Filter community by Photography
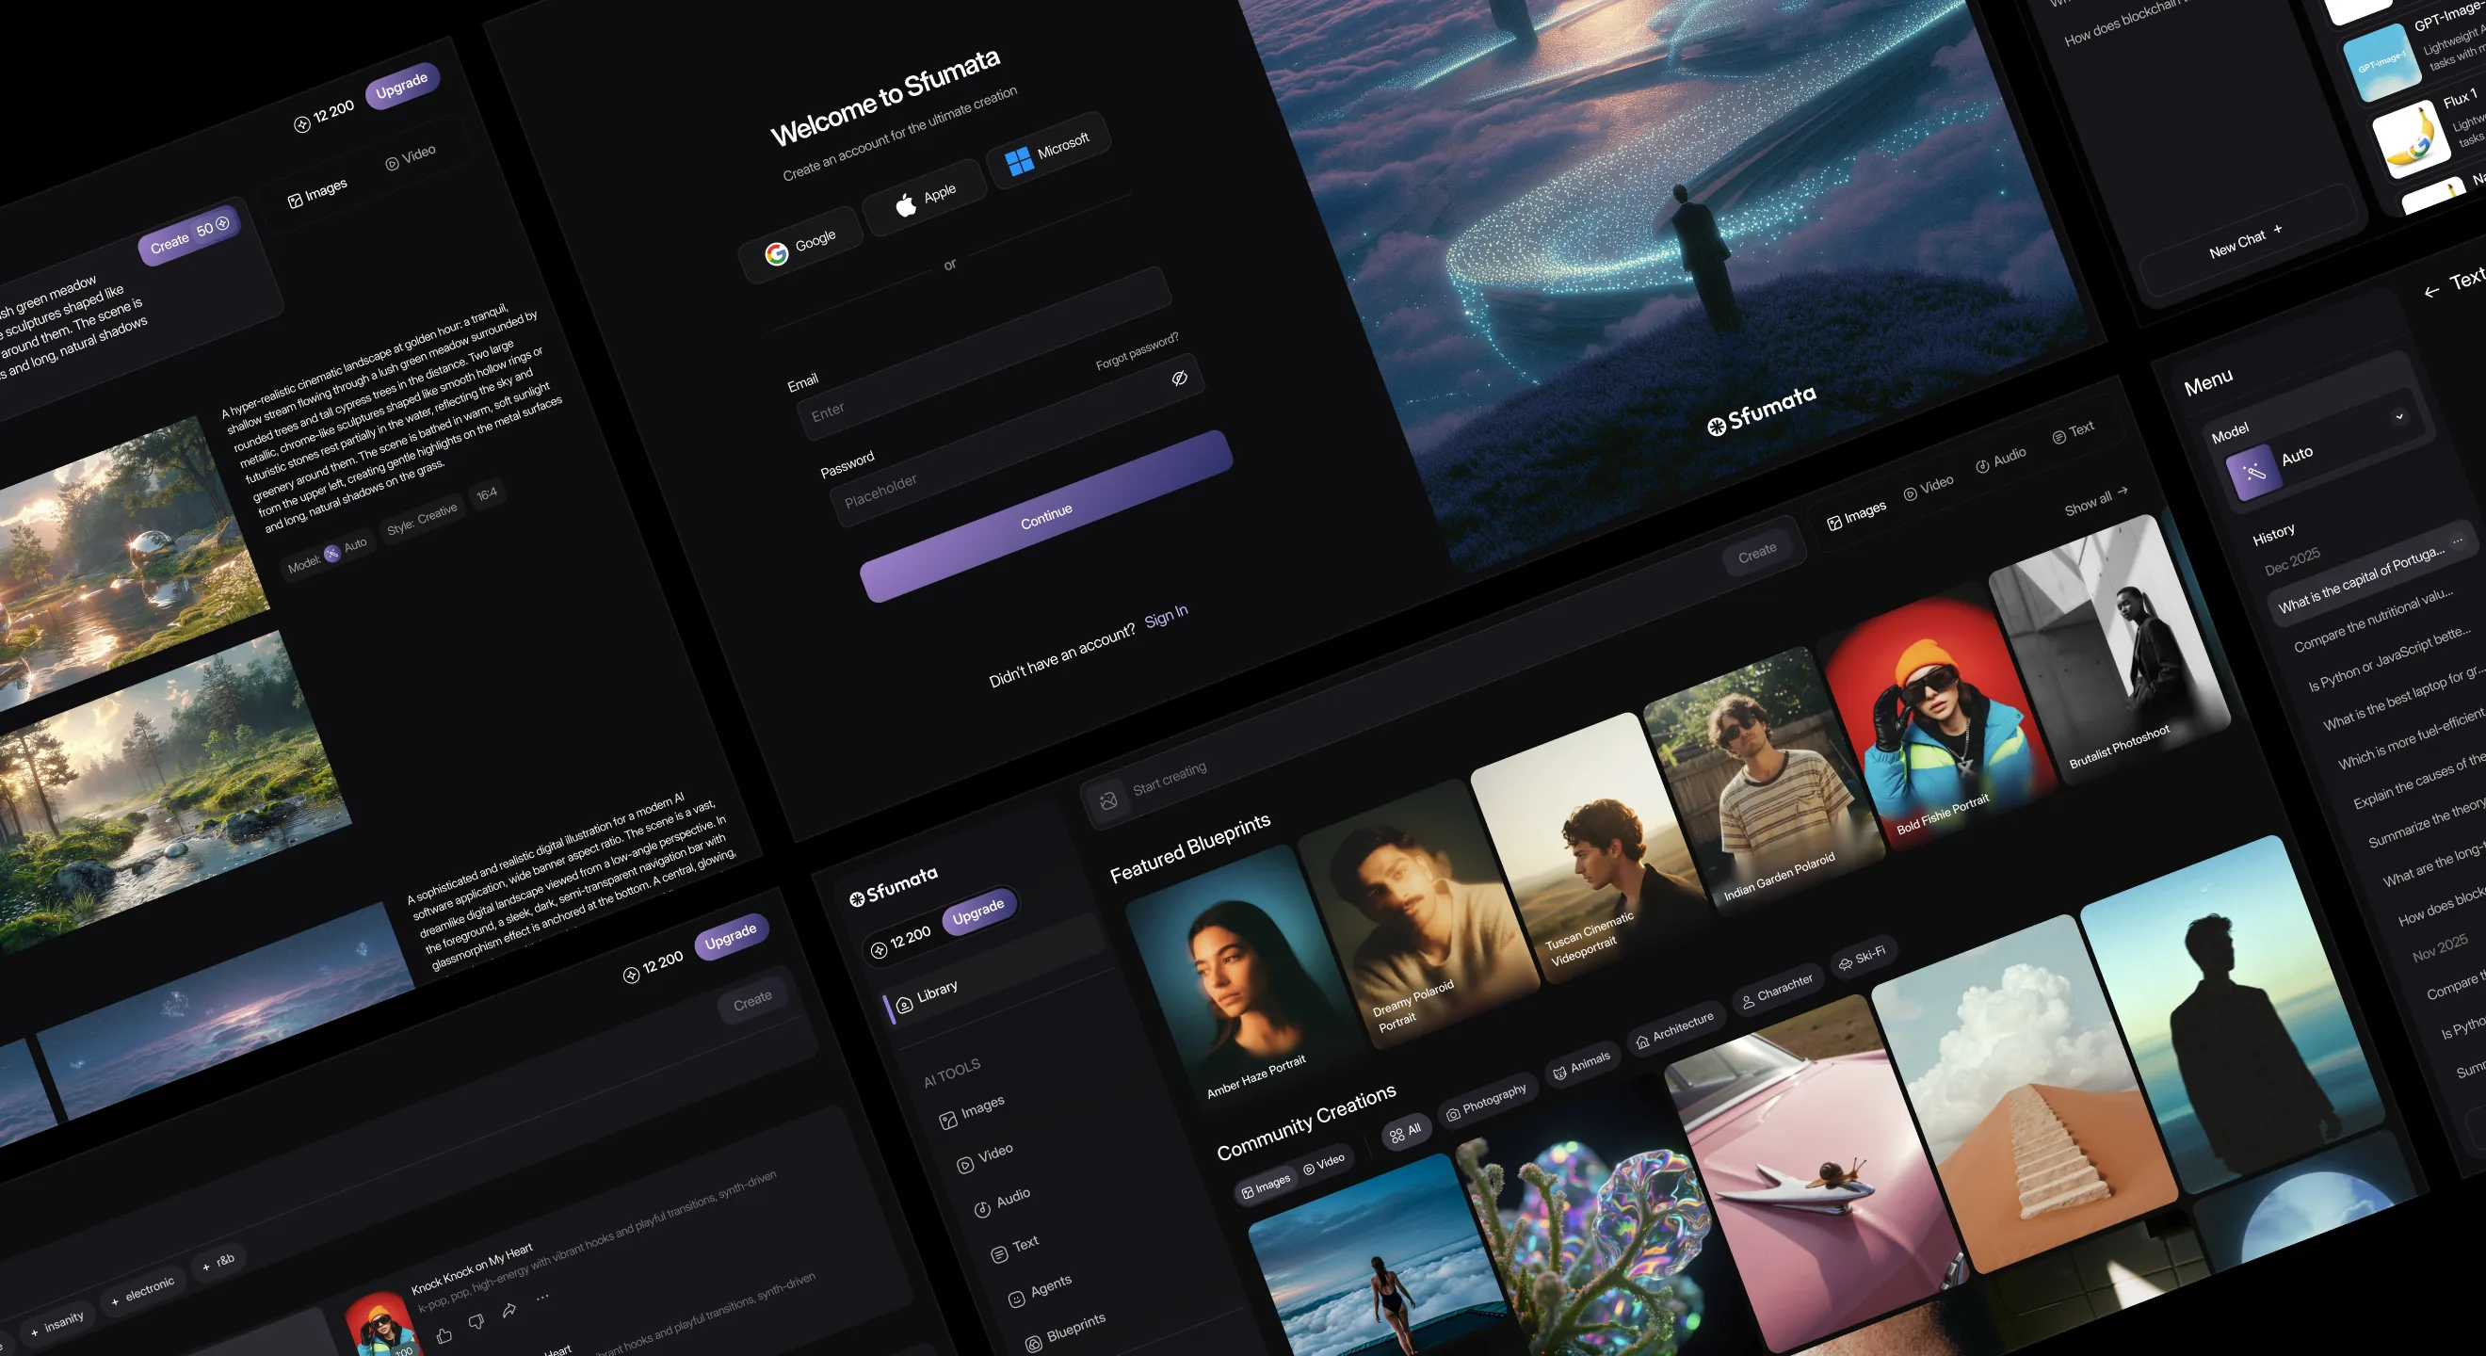This screenshot has height=1356, width=2486. (1486, 1102)
